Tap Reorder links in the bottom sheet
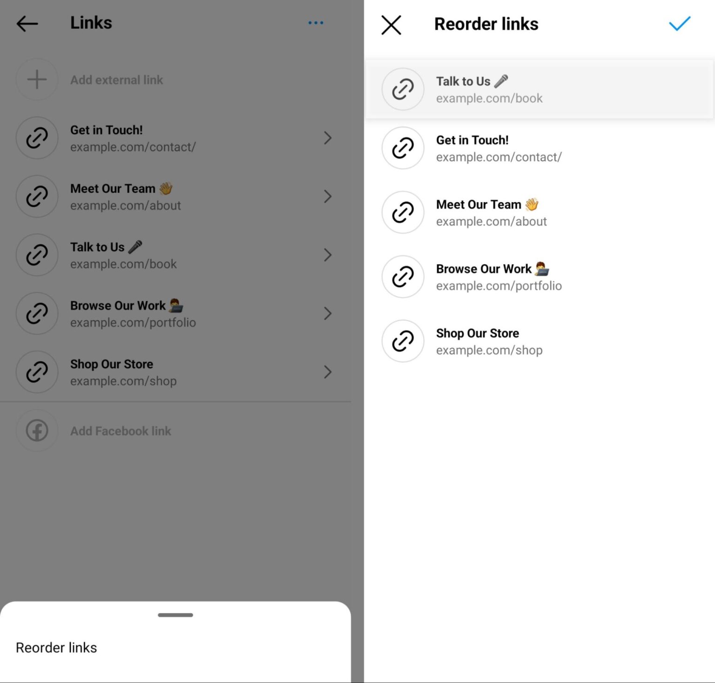The height and width of the screenshot is (683, 715). point(56,647)
